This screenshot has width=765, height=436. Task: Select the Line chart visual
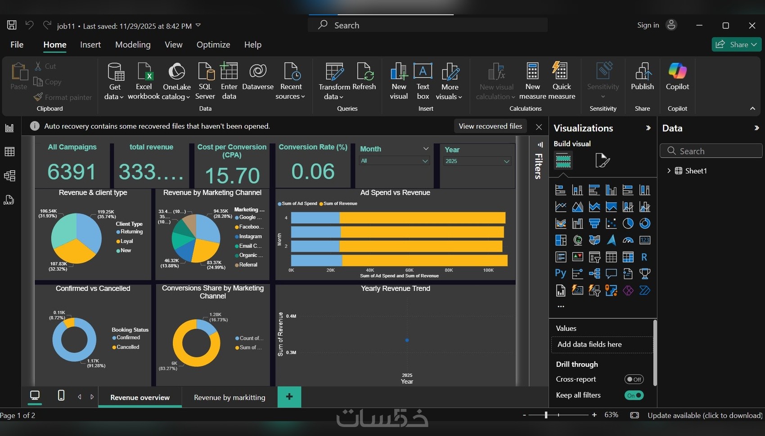point(561,207)
